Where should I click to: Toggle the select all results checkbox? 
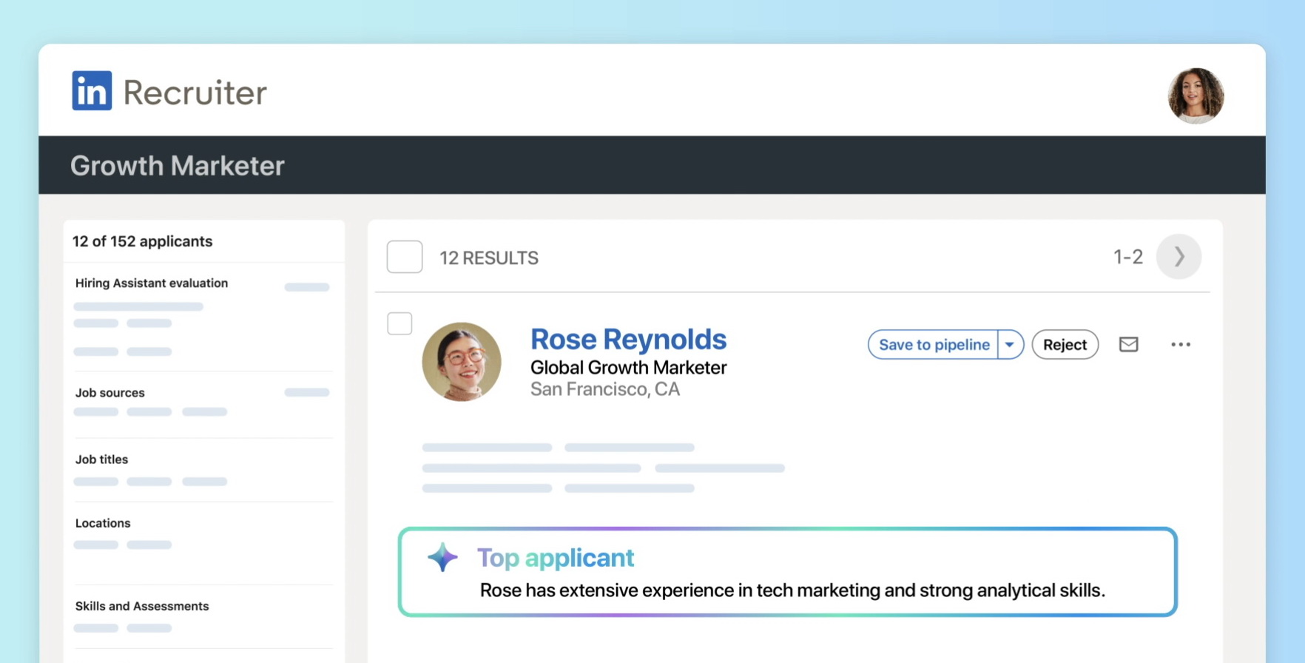tap(405, 257)
